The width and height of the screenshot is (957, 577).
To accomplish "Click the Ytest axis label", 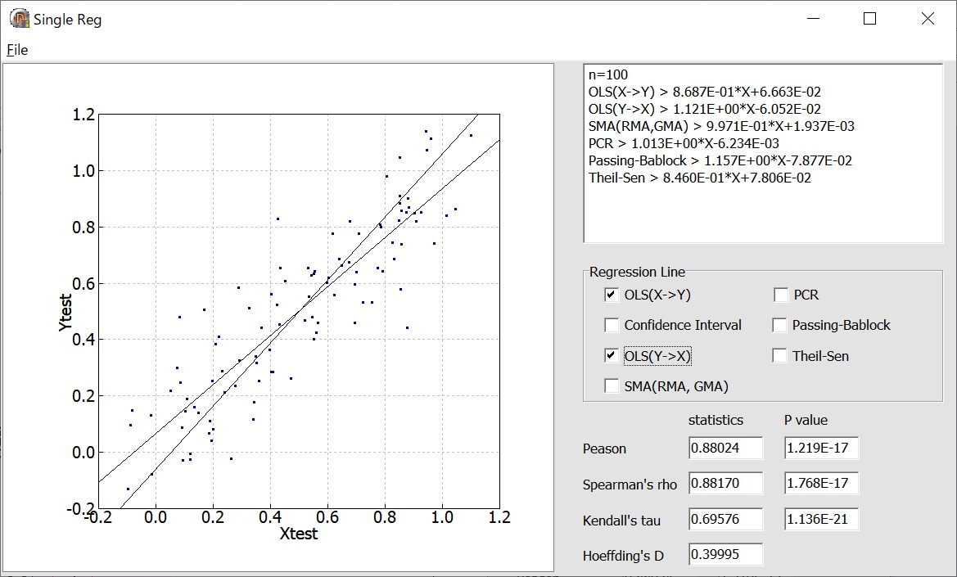I will (x=65, y=313).
